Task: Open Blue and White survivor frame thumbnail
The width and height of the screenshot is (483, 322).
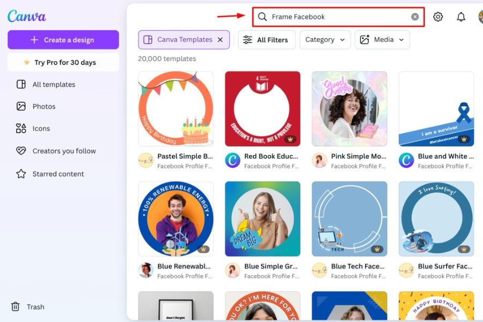Action: (436, 109)
